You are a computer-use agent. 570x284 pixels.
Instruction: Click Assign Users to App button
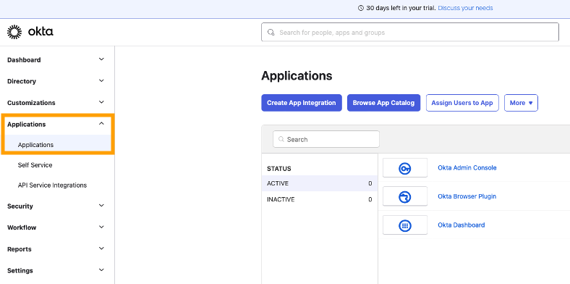(462, 103)
